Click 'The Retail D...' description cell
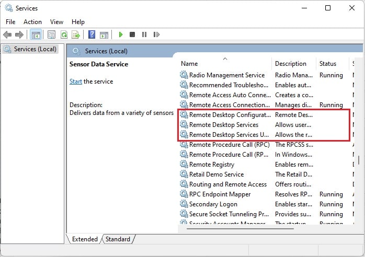 pyautogui.click(x=293, y=174)
